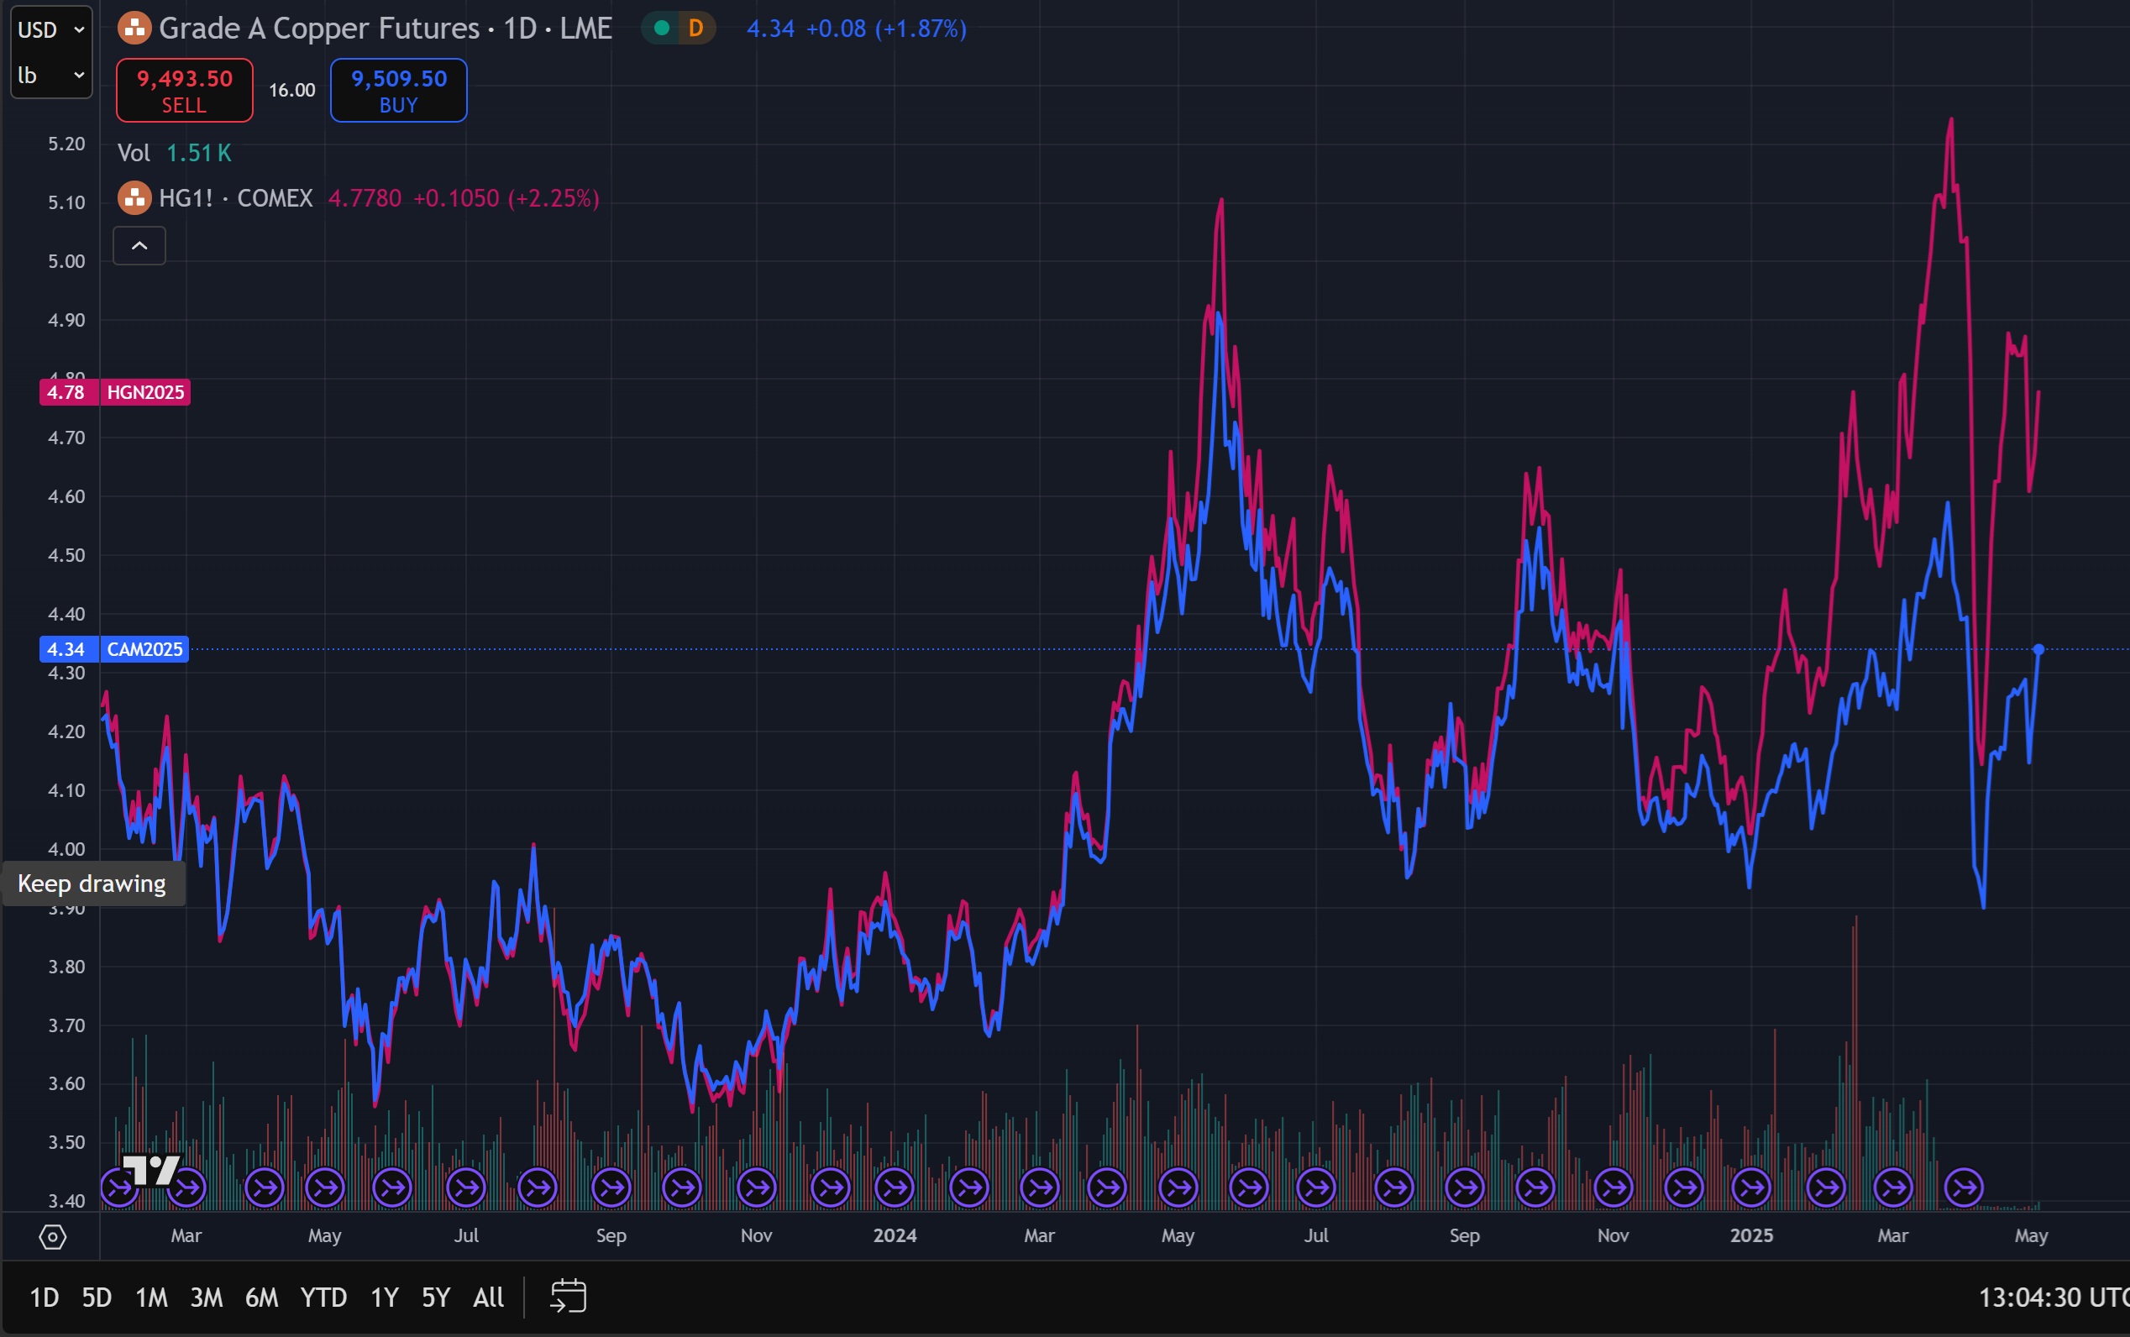This screenshot has height=1337, width=2130.
Task: Open contract rollover marker above Nov 2023 label
Action: pos(757,1188)
